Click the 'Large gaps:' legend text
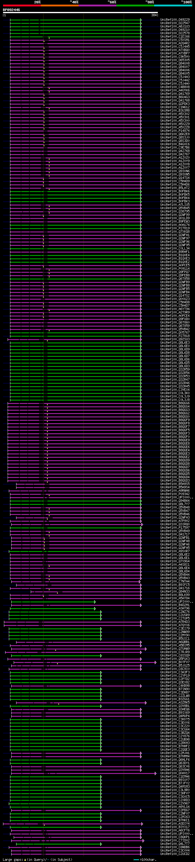This screenshot has width=195, height=862. [x=13, y=860]
